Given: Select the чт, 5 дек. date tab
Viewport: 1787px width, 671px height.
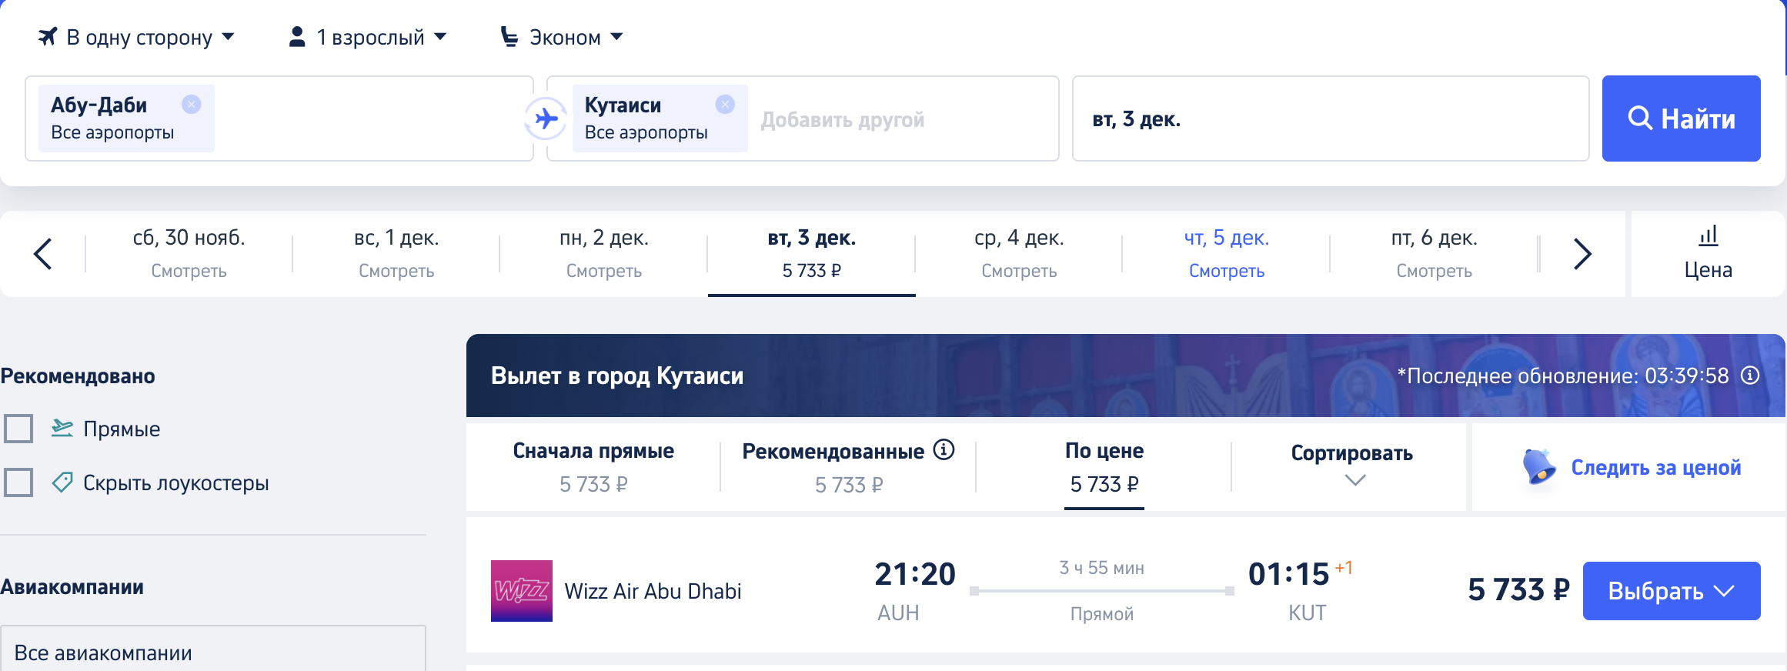Looking at the screenshot, I should 1227,254.
